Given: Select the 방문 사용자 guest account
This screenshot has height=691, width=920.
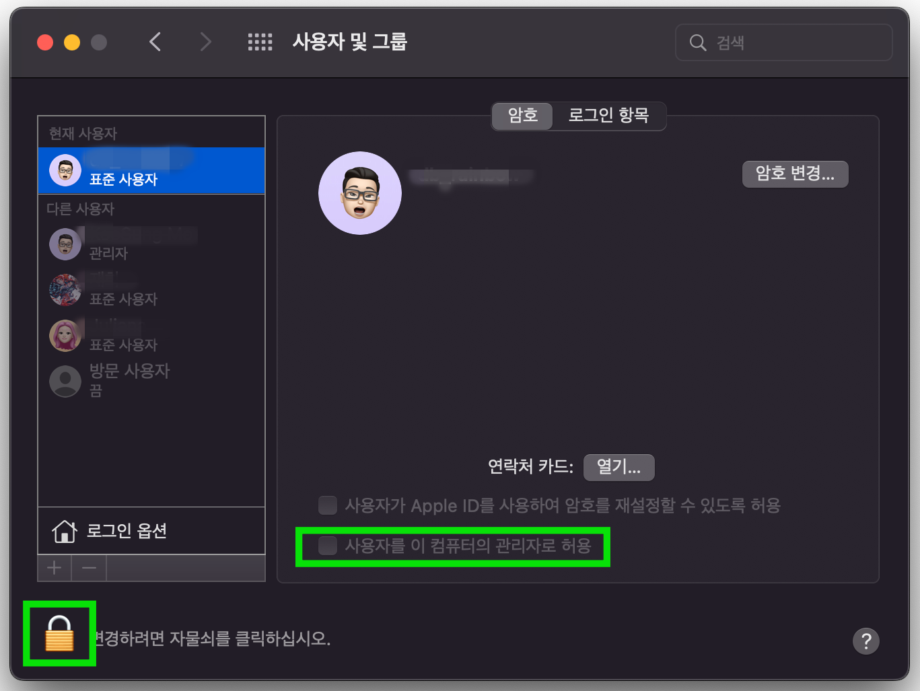Looking at the screenshot, I should (x=151, y=381).
